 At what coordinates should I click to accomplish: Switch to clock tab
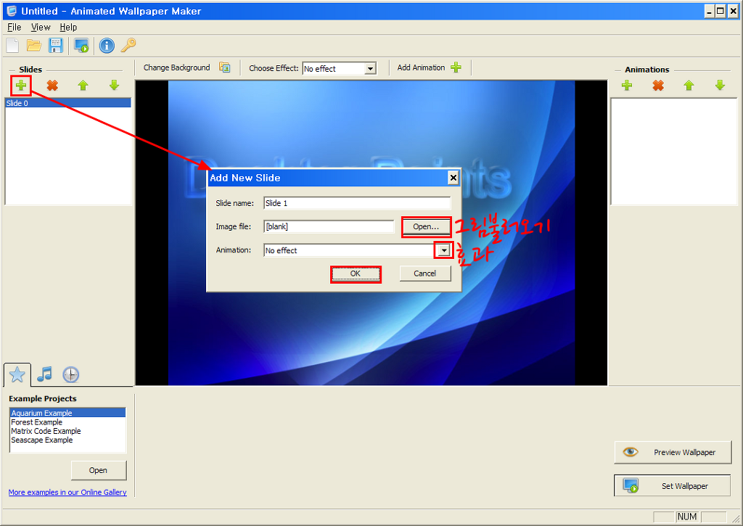point(71,374)
